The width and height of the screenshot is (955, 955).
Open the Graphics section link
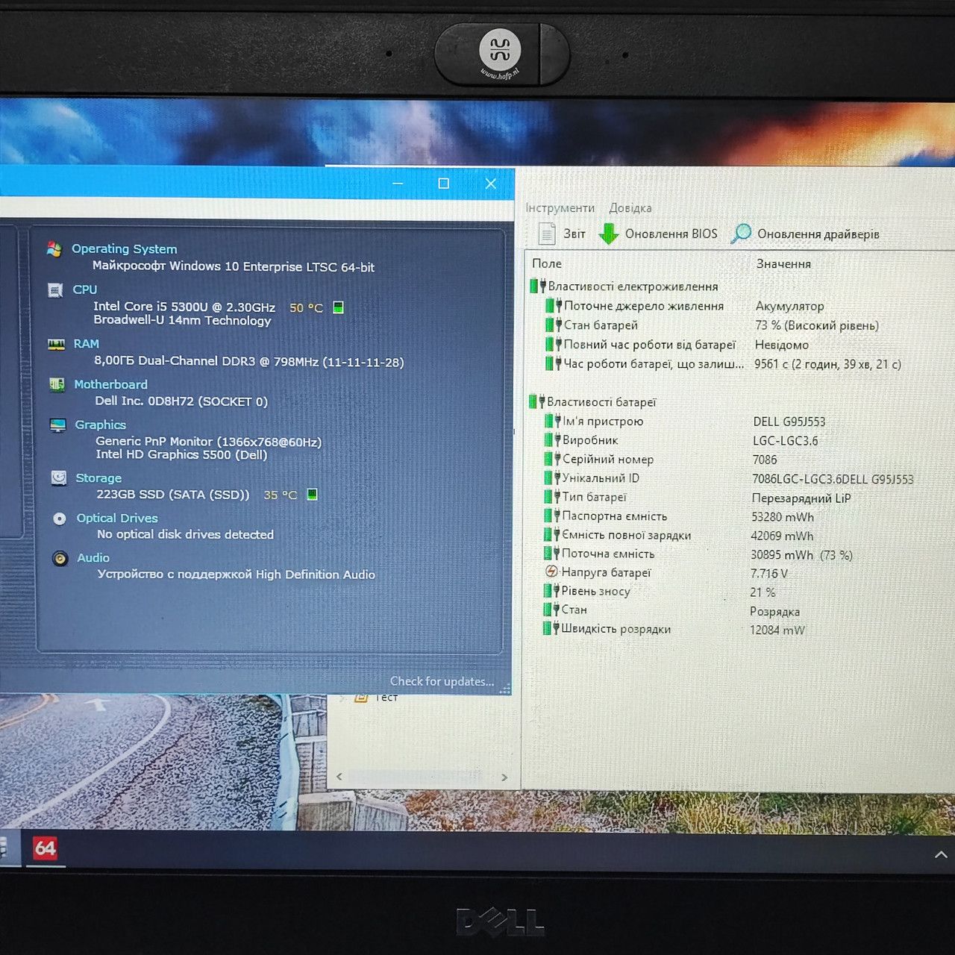tap(100, 425)
